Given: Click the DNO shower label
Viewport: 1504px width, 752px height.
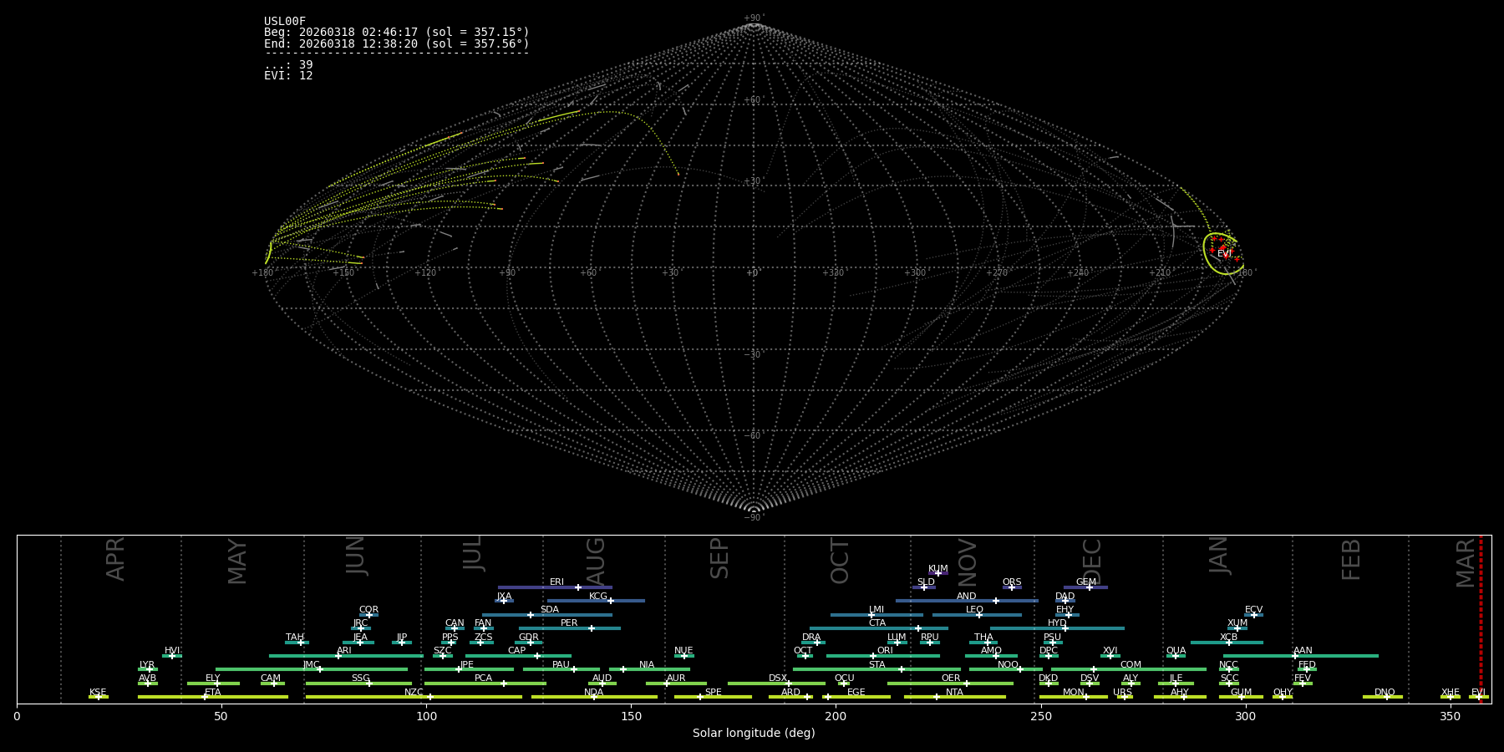Looking at the screenshot, I should [1385, 693].
